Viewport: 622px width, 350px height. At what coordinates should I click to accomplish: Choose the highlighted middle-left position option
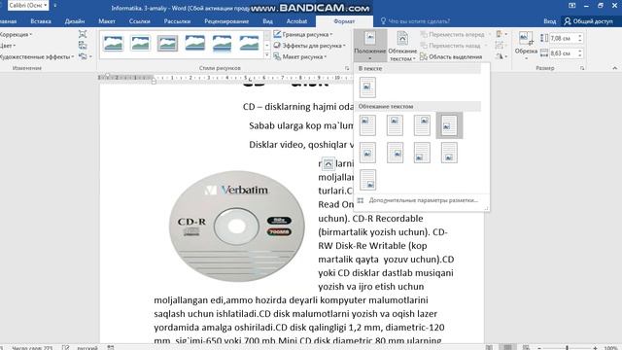tap(449, 125)
